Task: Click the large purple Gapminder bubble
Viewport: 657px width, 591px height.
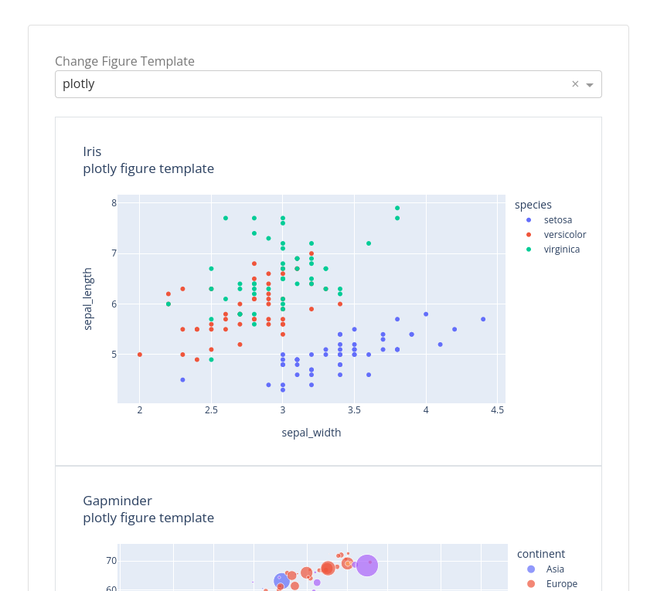Action: (367, 566)
